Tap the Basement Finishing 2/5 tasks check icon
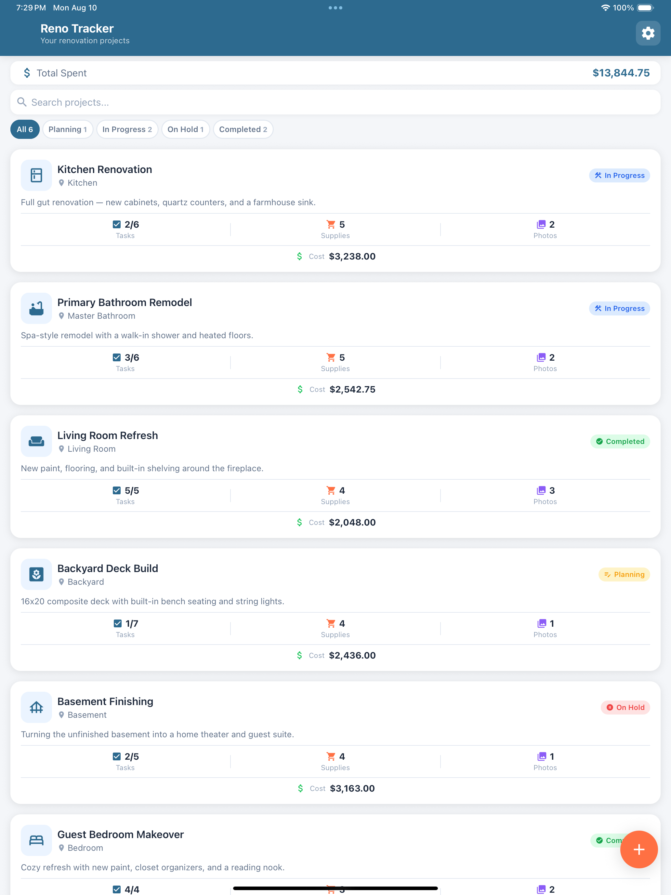This screenshot has height=895, width=671. 116,756
